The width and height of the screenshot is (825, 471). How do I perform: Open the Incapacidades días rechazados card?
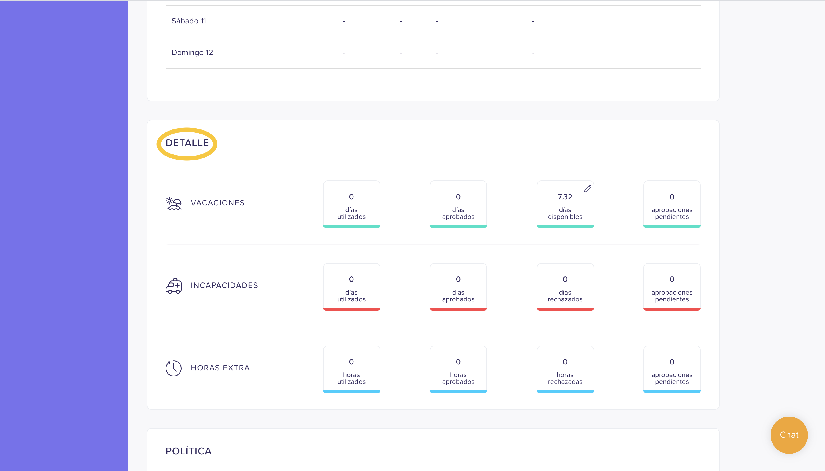point(565,286)
